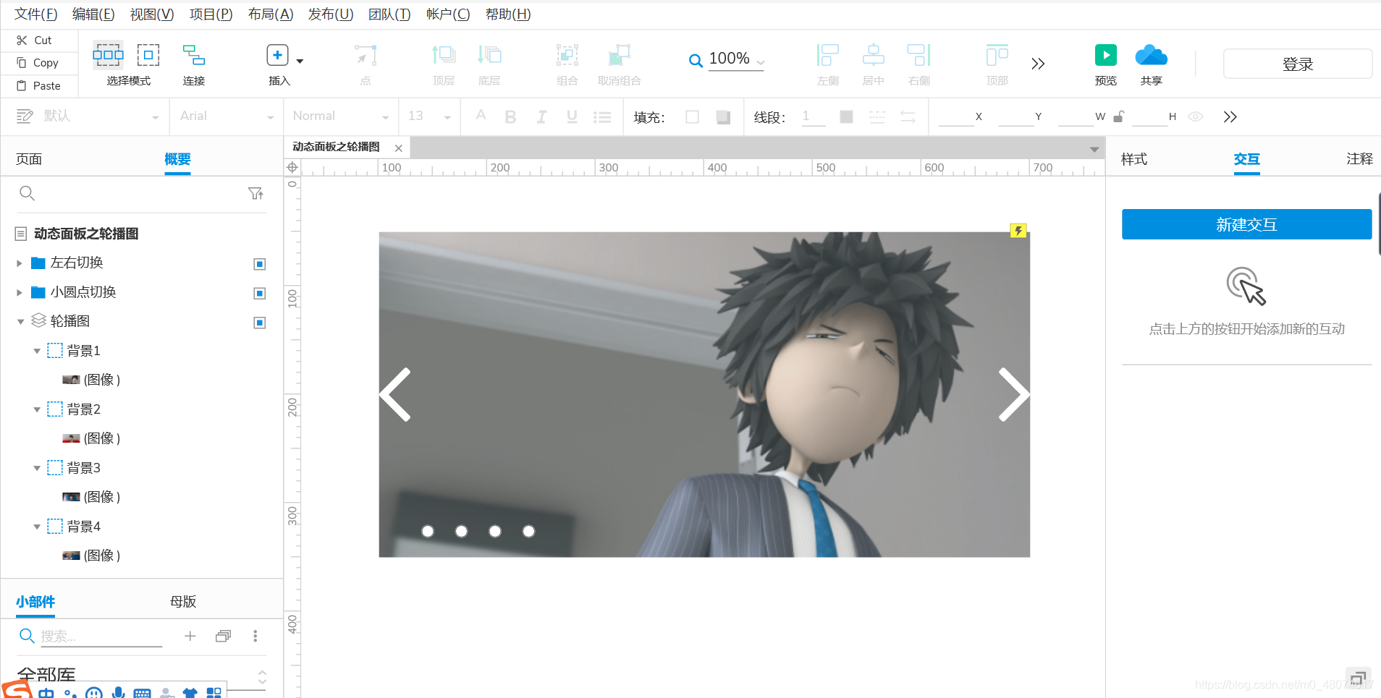
Task: Click the 插入 insert icon
Action: [277, 55]
